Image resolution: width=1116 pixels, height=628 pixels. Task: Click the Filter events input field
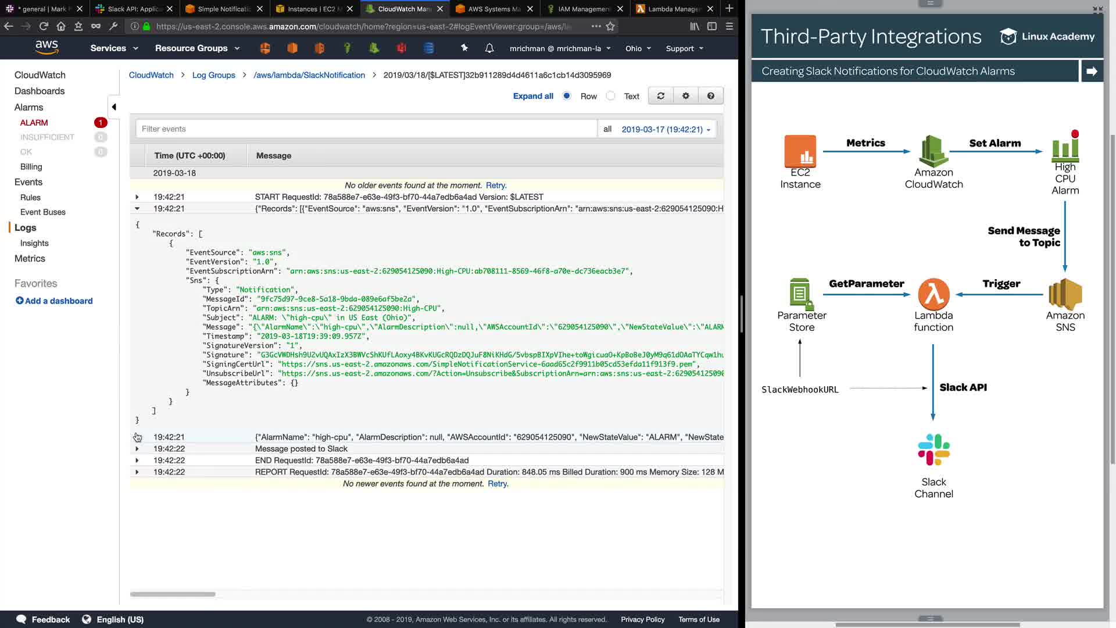pos(366,129)
